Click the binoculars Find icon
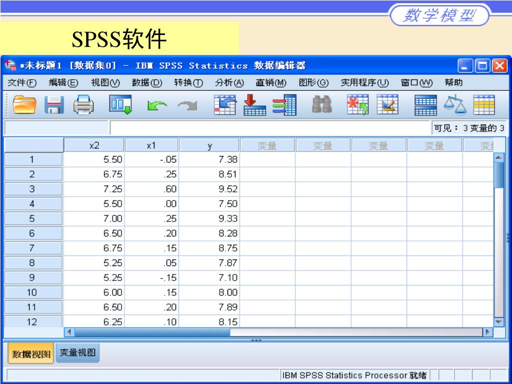The width and height of the screenshot is (512, 384). tap(322, 104)
